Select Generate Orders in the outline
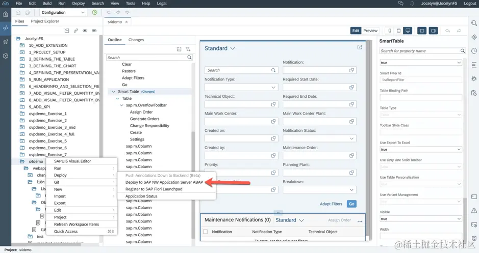This screenshot has width=479, height=253. click(x=144, y=119)
